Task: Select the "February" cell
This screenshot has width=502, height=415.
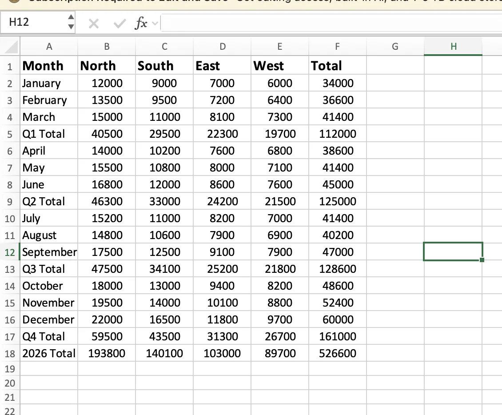Action: pyautogui.click(x=49, y=100)
